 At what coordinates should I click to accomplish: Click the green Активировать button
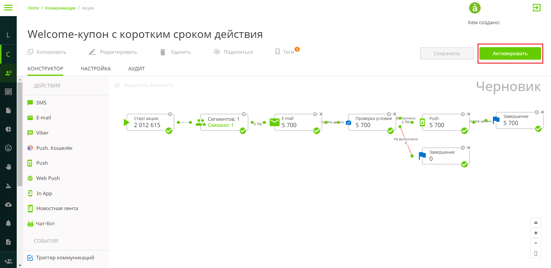510,53
